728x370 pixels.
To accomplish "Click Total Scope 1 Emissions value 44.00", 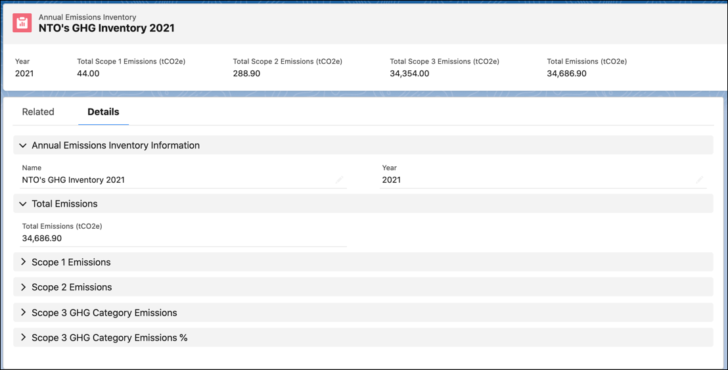I will point(88,74).
